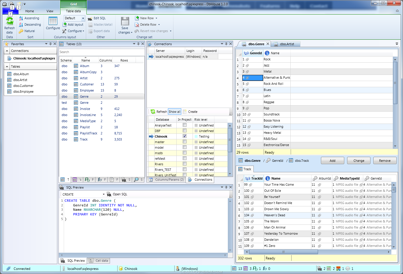403x274 pixels.
Task: Click the AlbumId key icon in Track grid
Action: [x=315, y=178]
